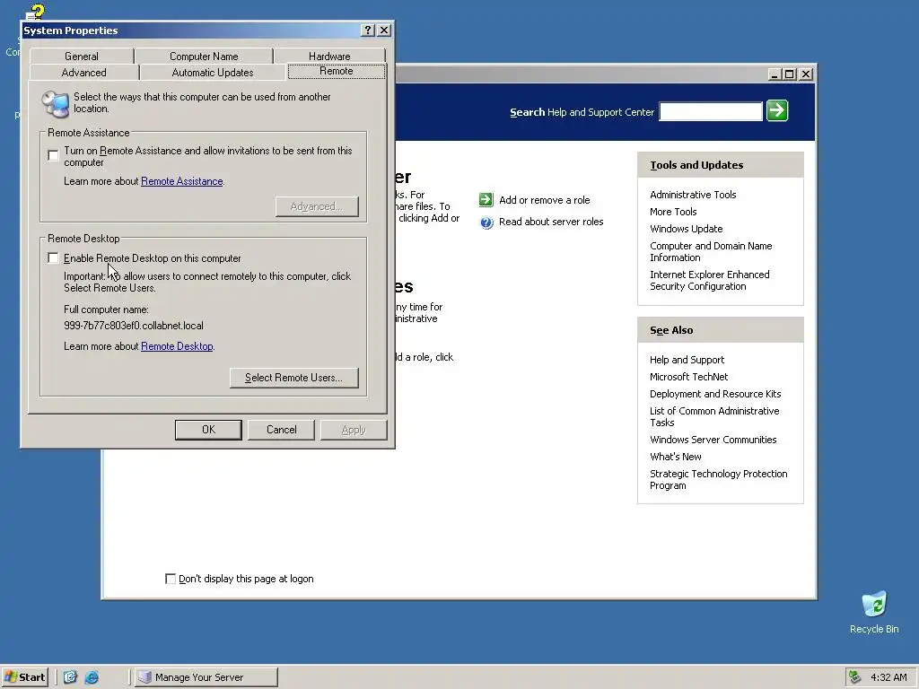Open Windows Server Communities link
The height and width of the screenshot is (689, 919).
713,440
